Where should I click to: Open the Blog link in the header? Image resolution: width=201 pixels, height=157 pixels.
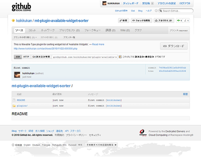[x=140, y=11]
